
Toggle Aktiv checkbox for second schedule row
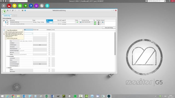pos(8,24)
